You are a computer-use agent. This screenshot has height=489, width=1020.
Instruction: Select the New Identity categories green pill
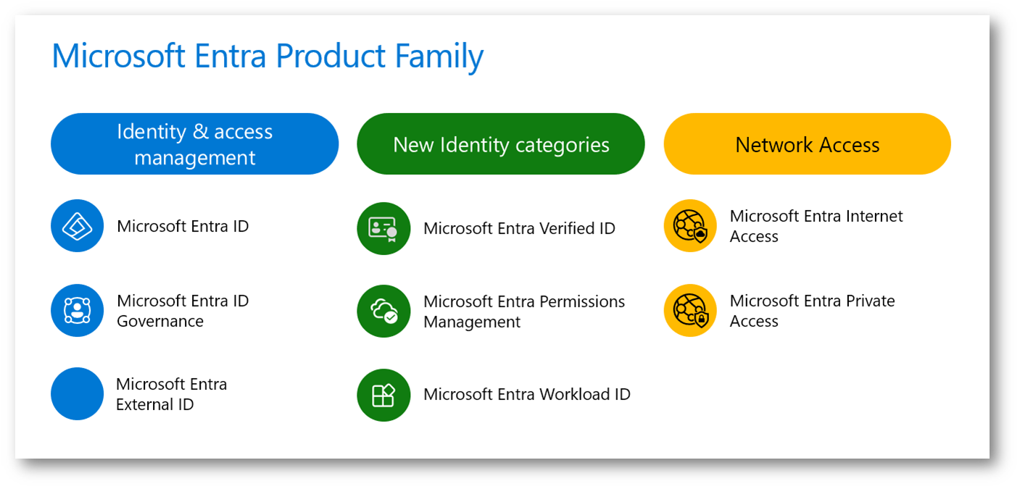coord(501,144)
